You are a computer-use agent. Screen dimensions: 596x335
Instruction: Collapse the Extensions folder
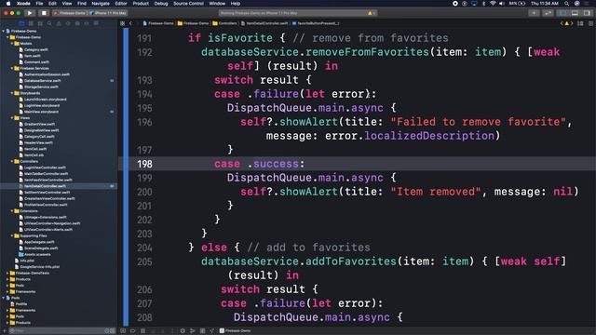12,211
